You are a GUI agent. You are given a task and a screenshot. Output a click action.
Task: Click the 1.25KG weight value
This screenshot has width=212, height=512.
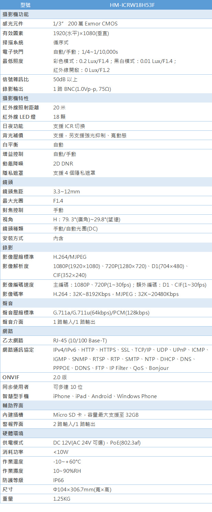62,499
